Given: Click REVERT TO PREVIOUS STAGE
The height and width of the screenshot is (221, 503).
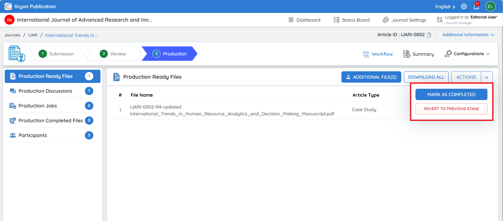Looking at the screenshot, I should tap(451, 109).
